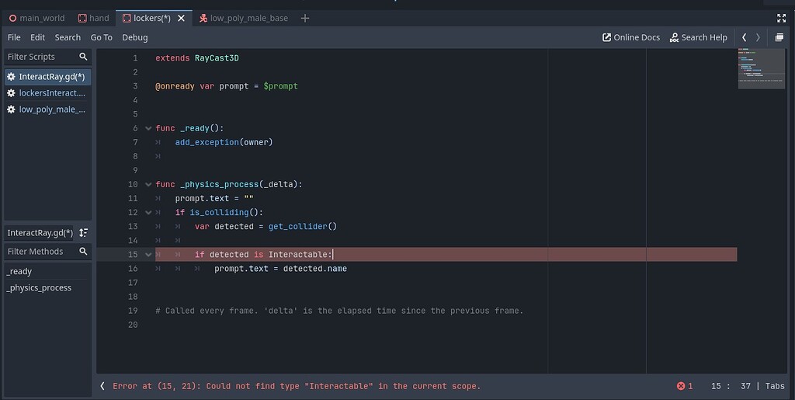Image resolution: width=795 pixels, height=400 pixels.
Task: Select low_poly_male script in list
Action: tap(47, 110)
